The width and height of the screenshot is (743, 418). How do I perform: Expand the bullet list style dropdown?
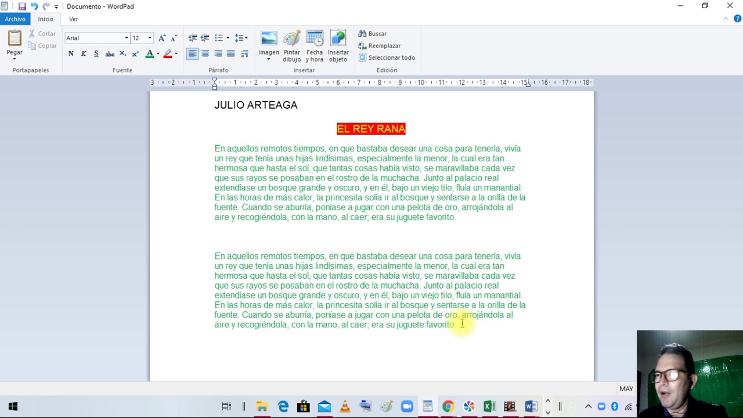tap(228, 38)
